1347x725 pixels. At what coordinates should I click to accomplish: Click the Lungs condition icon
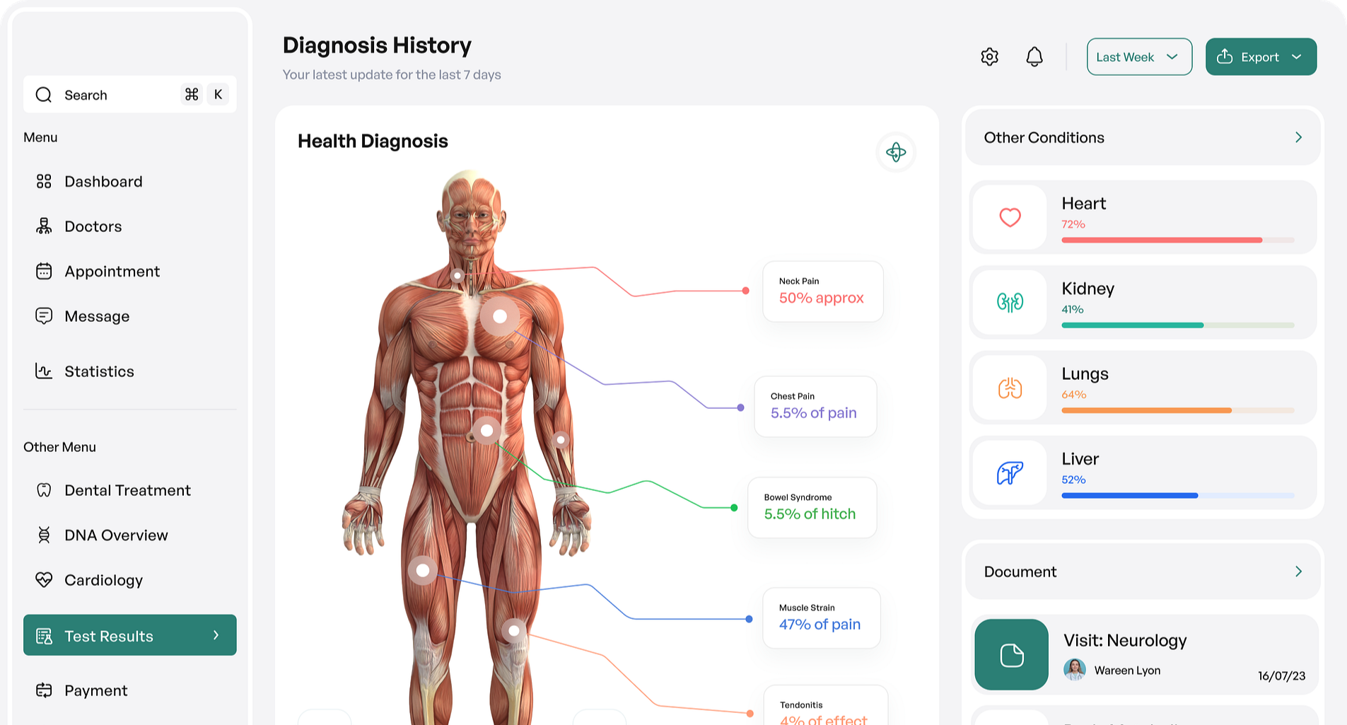pos(1010,388)
